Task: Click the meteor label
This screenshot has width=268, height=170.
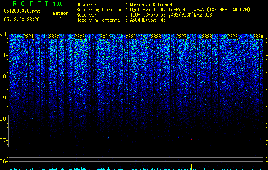Action: click(x=61, y=13)
